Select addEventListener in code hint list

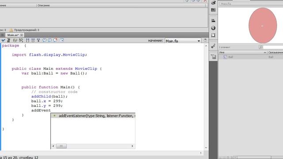pos(93,116)
